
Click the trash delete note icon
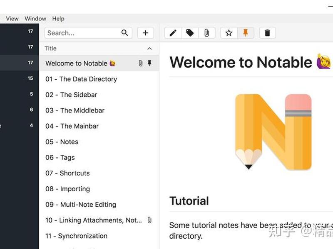pos(267,33)
